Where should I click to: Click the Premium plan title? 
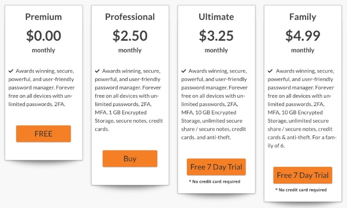point(43,17)
